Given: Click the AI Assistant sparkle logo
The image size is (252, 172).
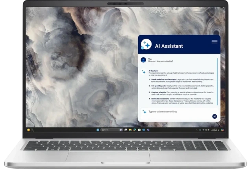Looking at the screenshot, I should click(x=146, y=44).
